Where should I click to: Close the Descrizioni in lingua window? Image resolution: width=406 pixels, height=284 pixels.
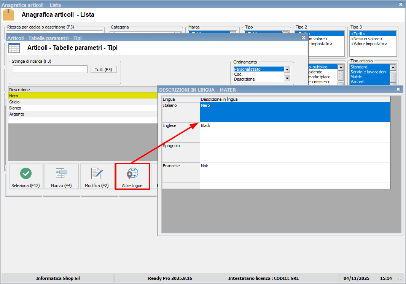[x=398, y=89]
